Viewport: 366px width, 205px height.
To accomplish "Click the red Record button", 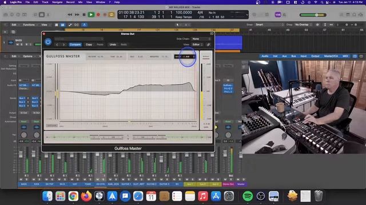I will pos(98,15).
